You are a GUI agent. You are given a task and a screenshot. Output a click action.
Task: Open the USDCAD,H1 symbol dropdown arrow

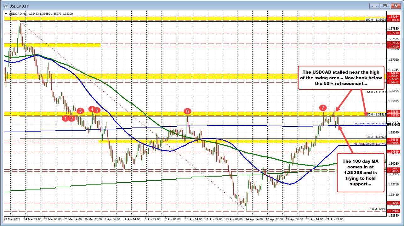click(6, 14)
